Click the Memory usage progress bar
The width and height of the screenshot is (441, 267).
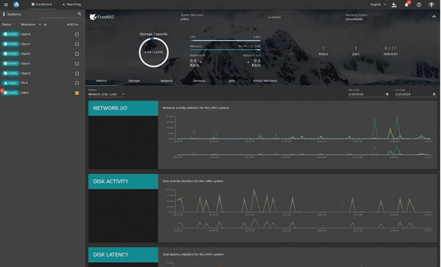225,50
